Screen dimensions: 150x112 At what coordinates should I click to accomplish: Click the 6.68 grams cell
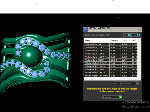pos(115,66)
